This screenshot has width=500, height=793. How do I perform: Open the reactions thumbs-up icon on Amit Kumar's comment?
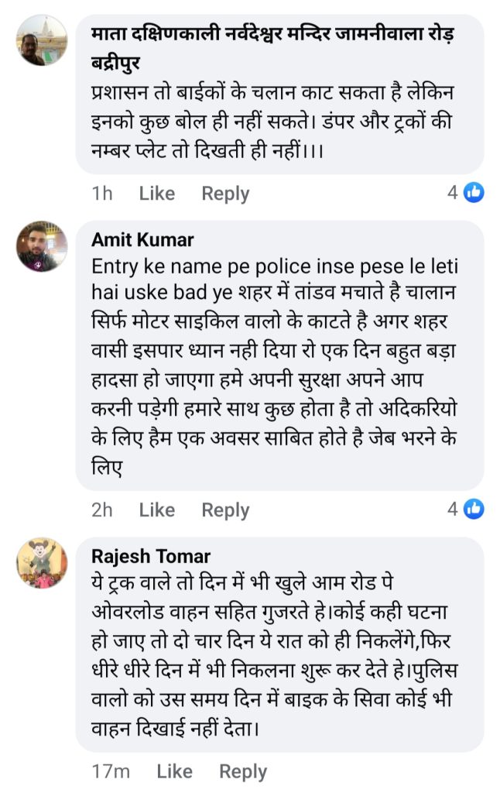[474, 509]
